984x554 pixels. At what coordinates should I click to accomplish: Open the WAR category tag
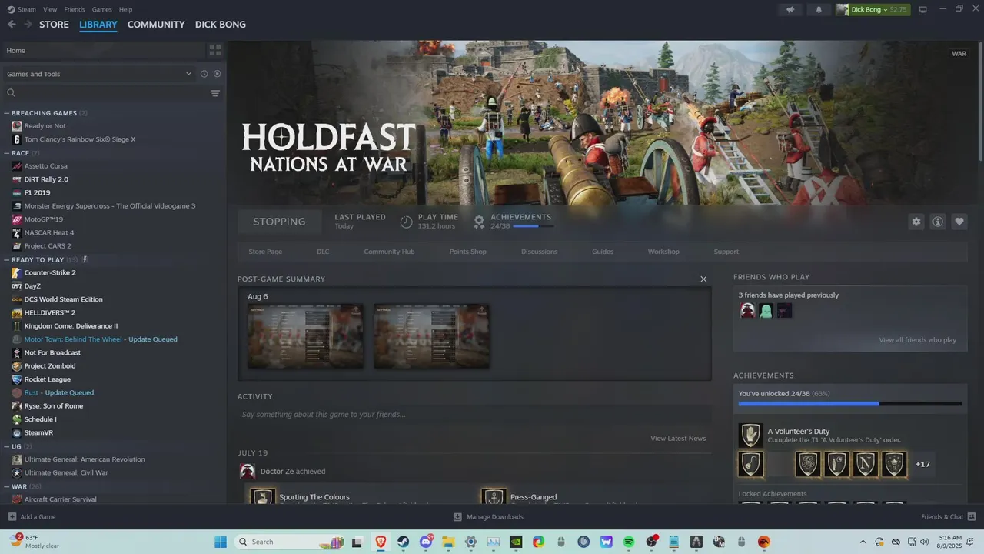click(x=959, y=54)
